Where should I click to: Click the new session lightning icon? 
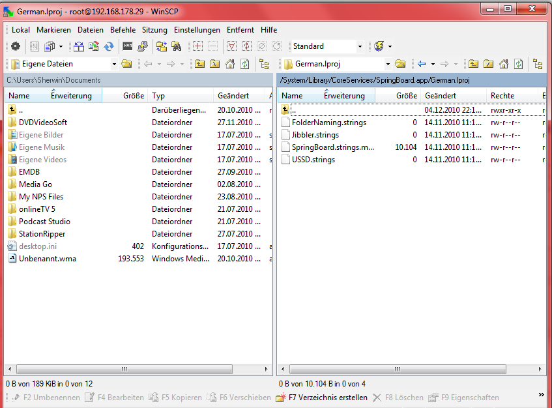(x=379, y=46)
